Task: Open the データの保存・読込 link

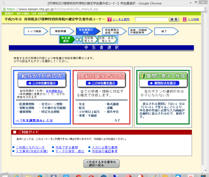Action: 70,151
